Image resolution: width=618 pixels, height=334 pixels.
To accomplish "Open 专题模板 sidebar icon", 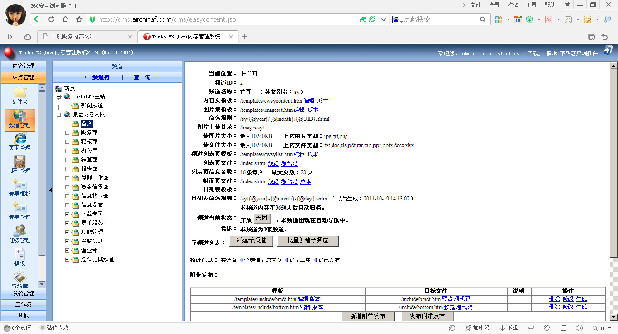I will (19, 188).
